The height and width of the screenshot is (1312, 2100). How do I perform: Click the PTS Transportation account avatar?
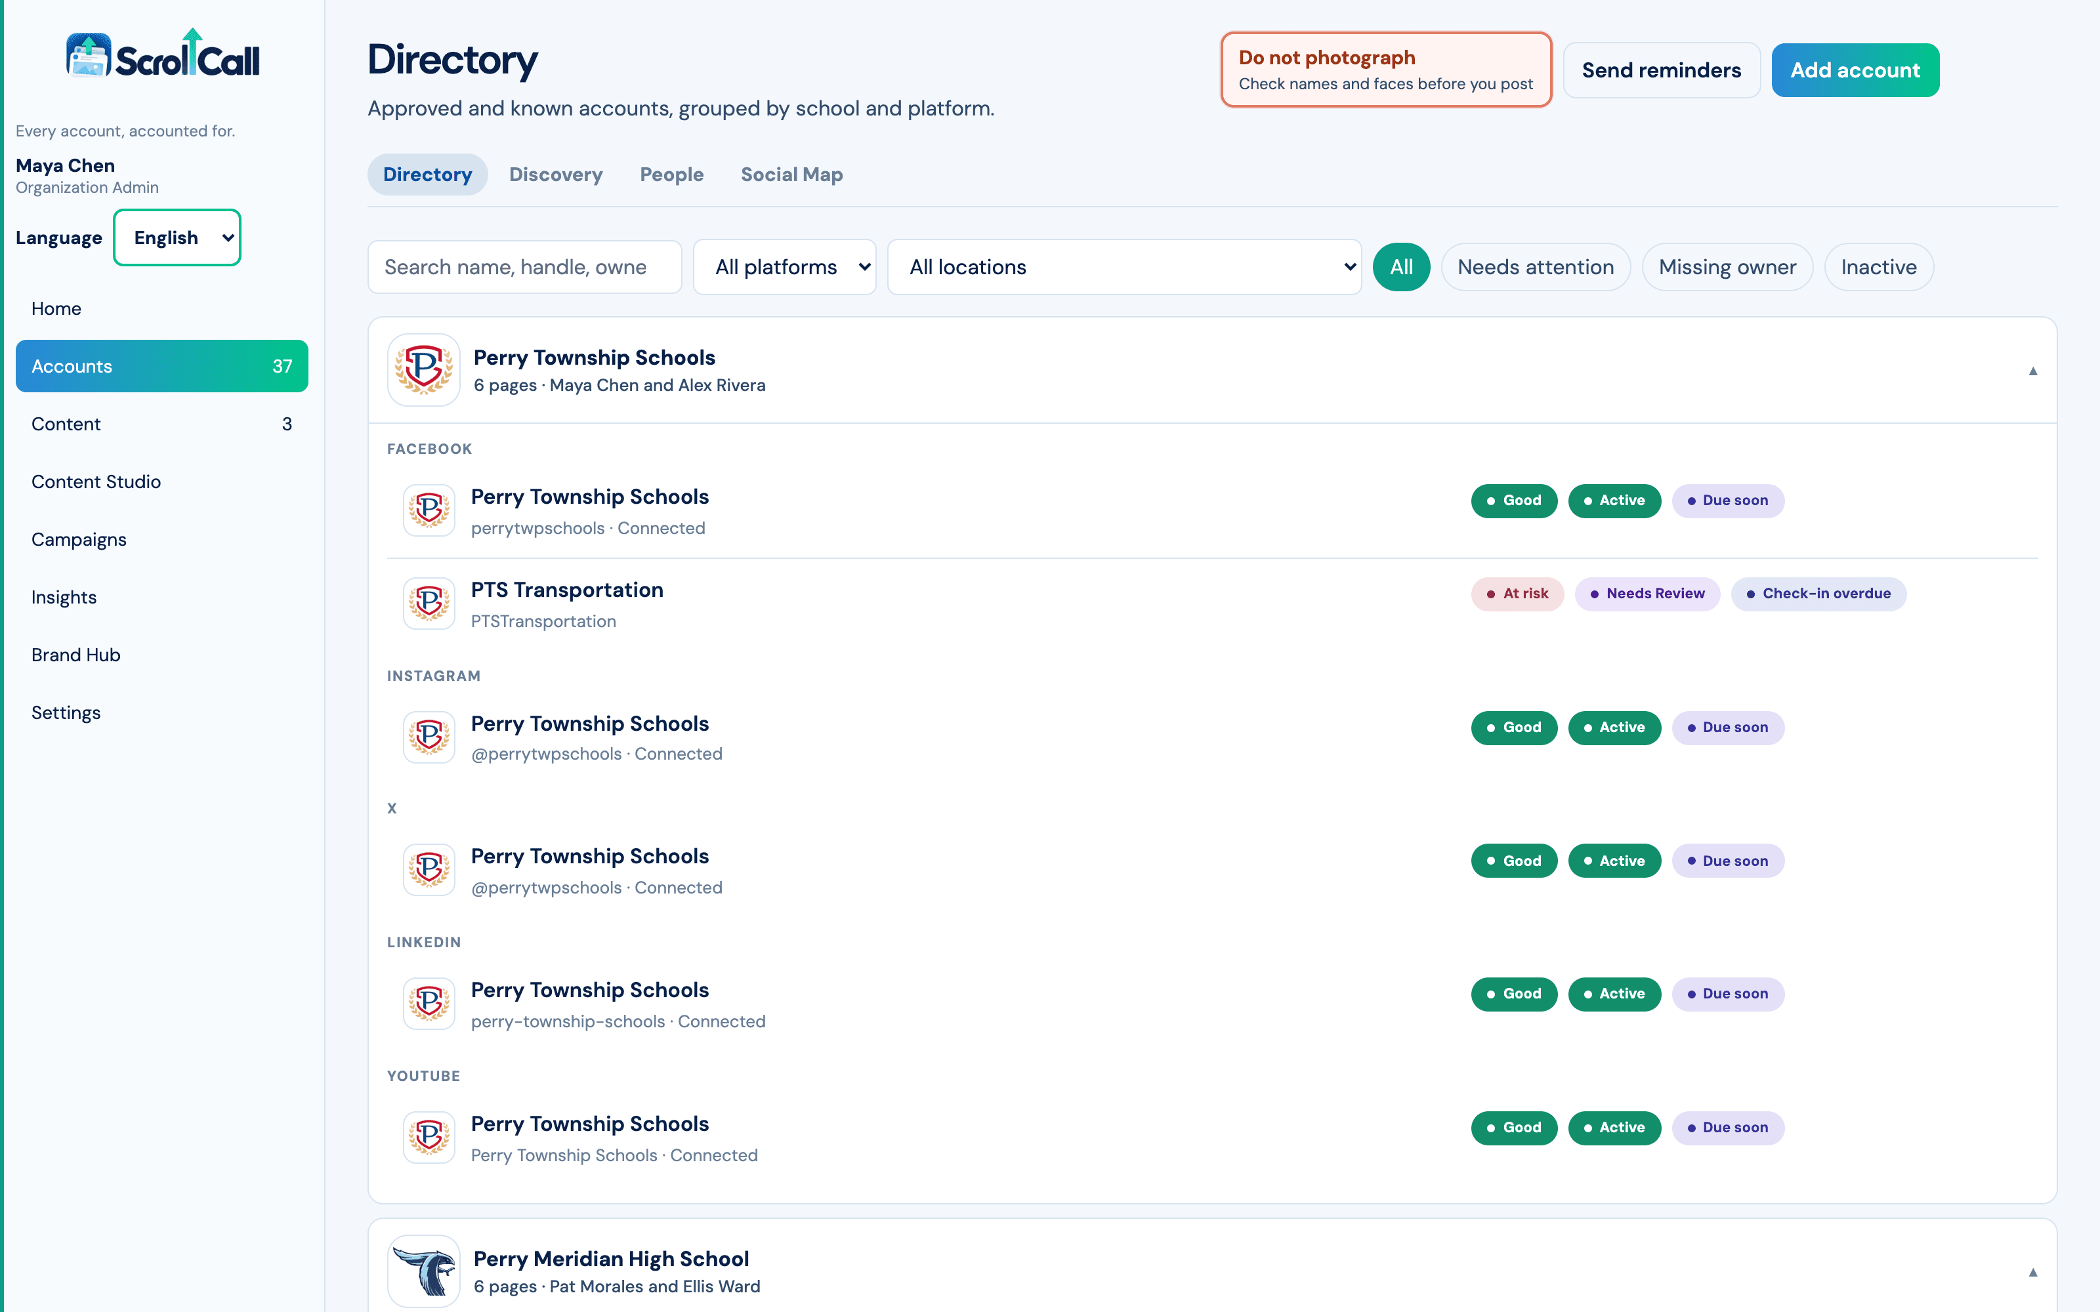pyautogui.click(x=429, y=603)
